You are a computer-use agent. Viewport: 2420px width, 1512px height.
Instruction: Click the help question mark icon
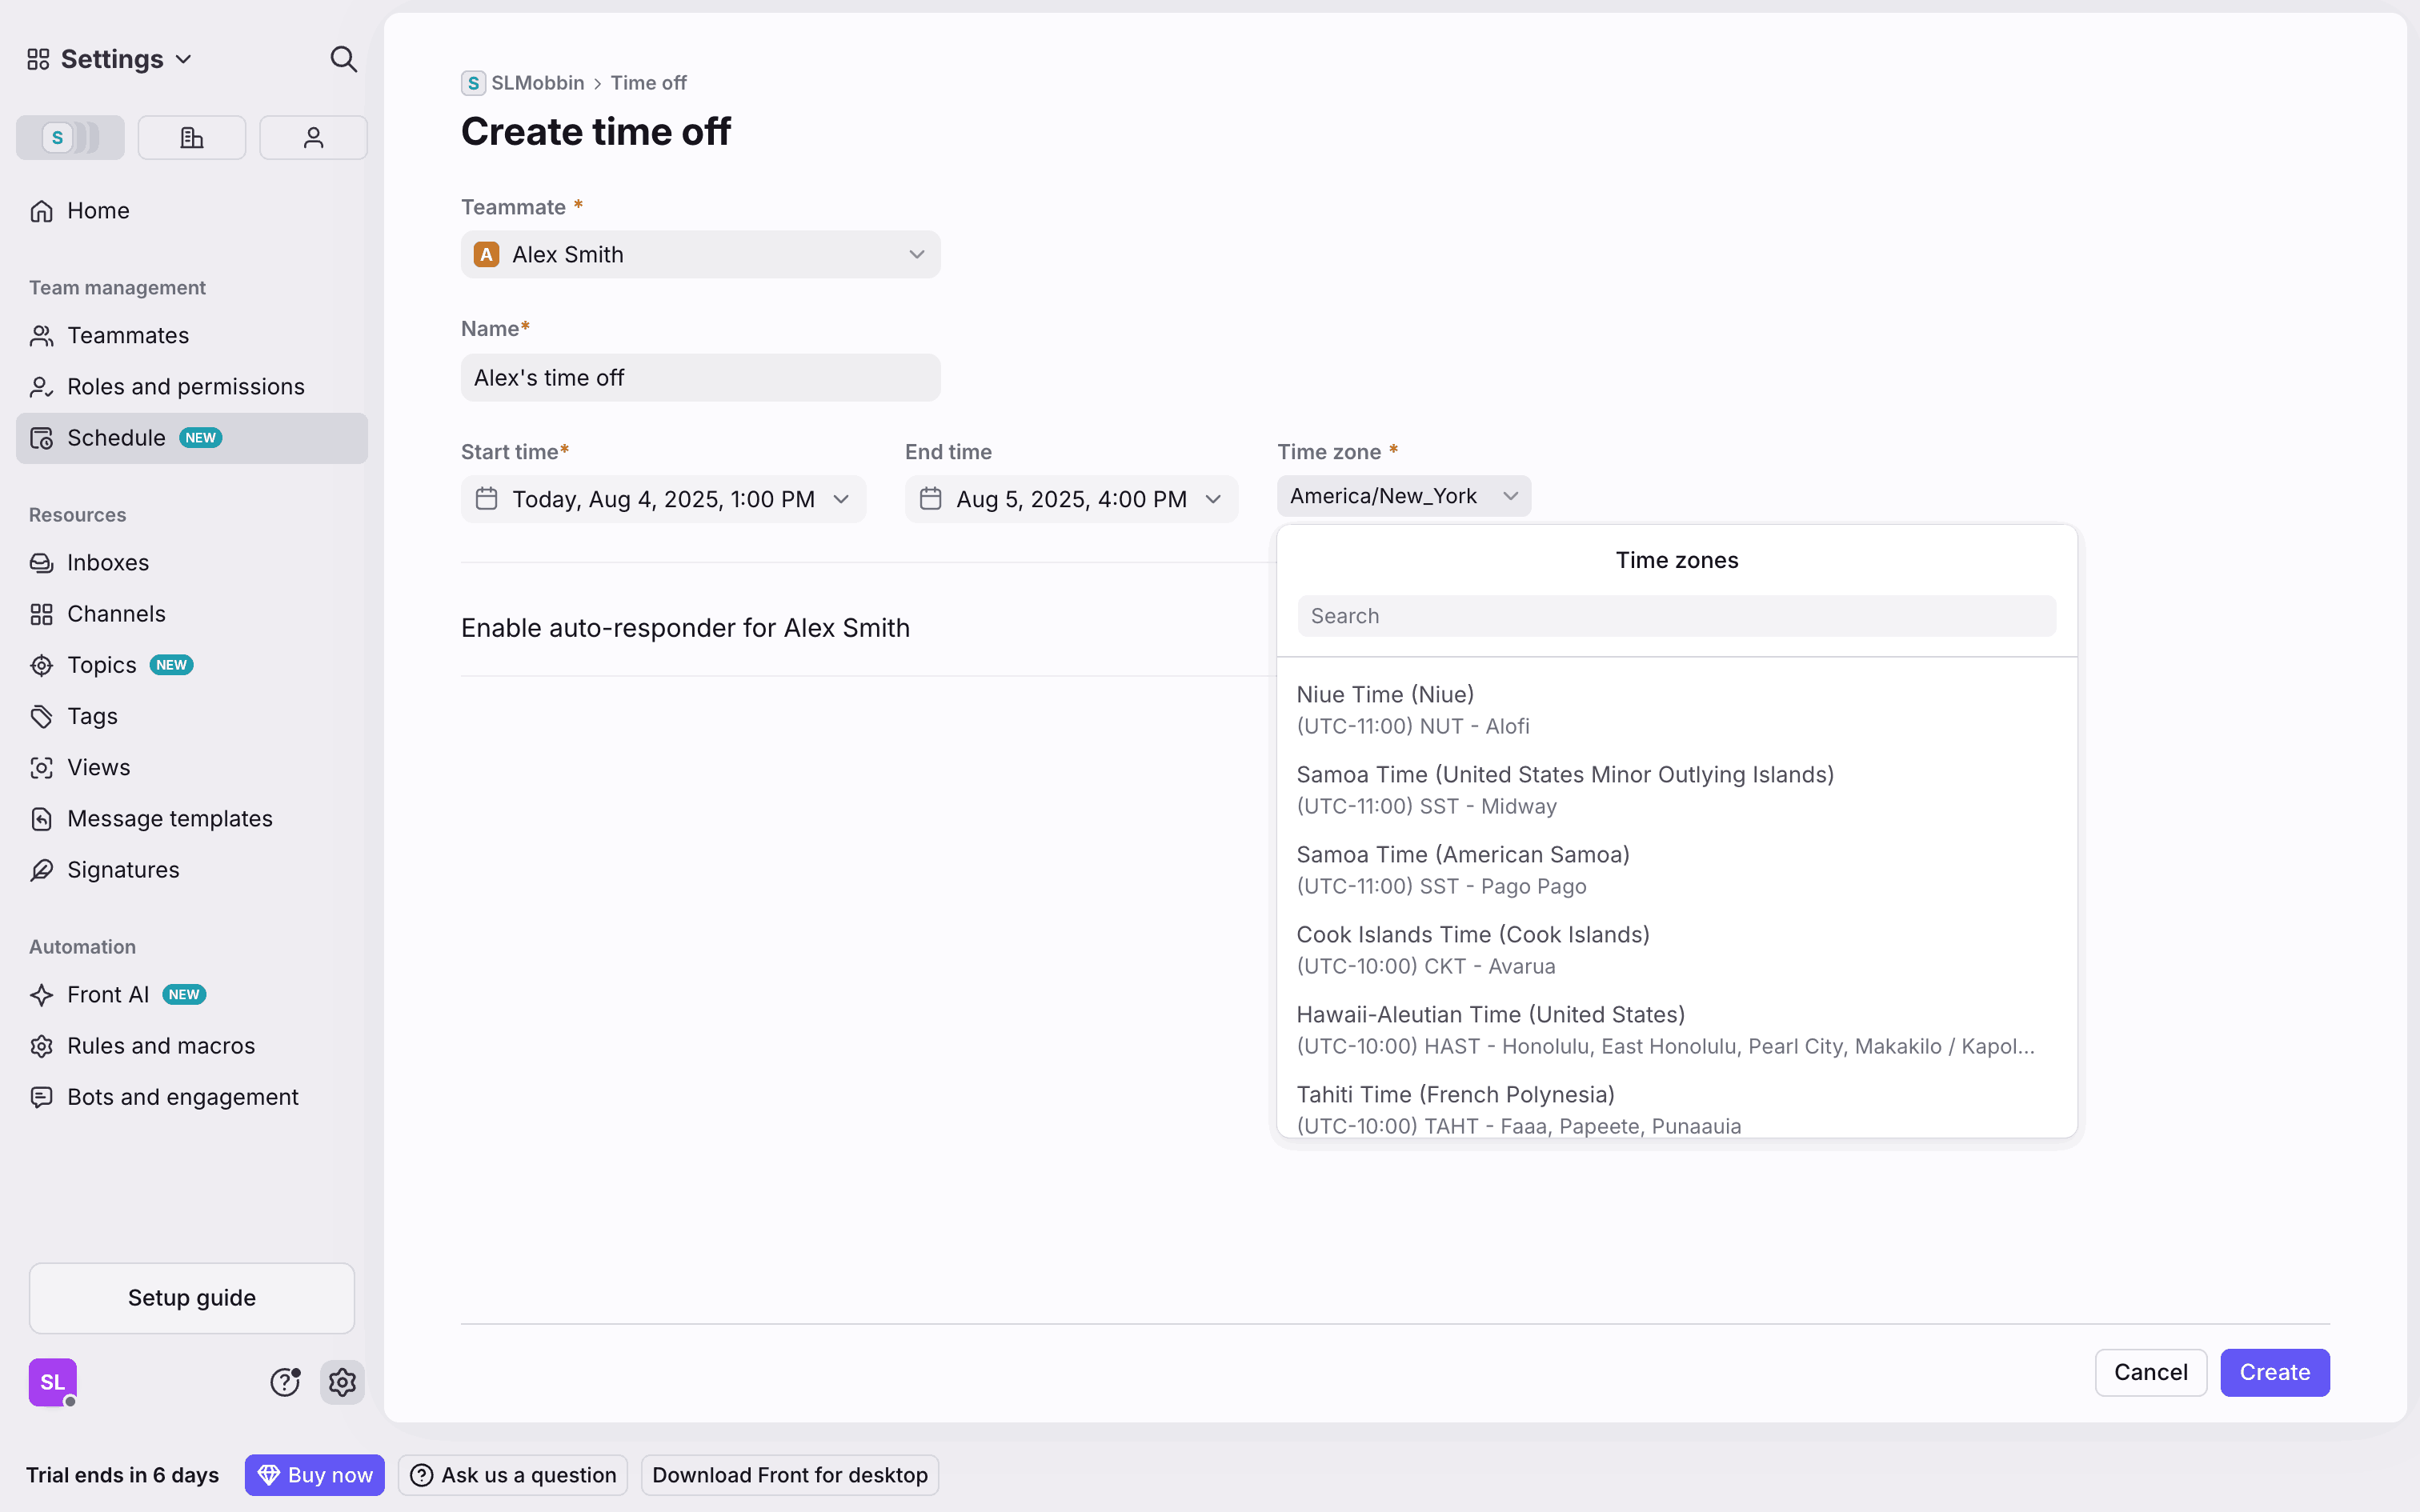coord(285,1382)
